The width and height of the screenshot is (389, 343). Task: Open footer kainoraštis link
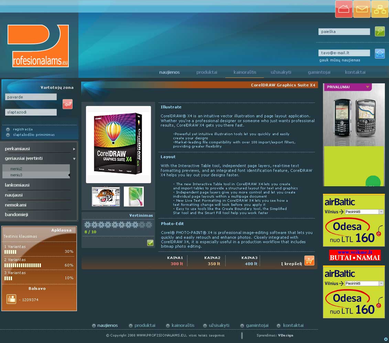click(183, 326)
